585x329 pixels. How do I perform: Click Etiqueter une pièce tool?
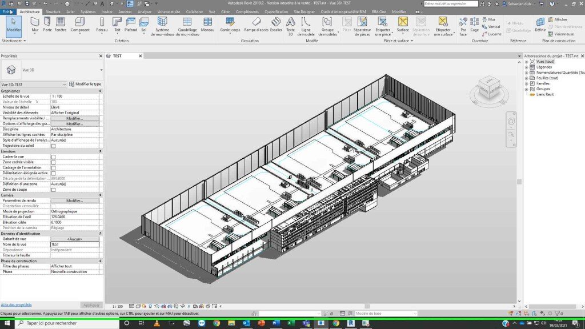coord(382,26)
